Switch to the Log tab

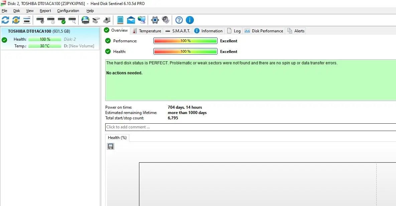point(234,31)
